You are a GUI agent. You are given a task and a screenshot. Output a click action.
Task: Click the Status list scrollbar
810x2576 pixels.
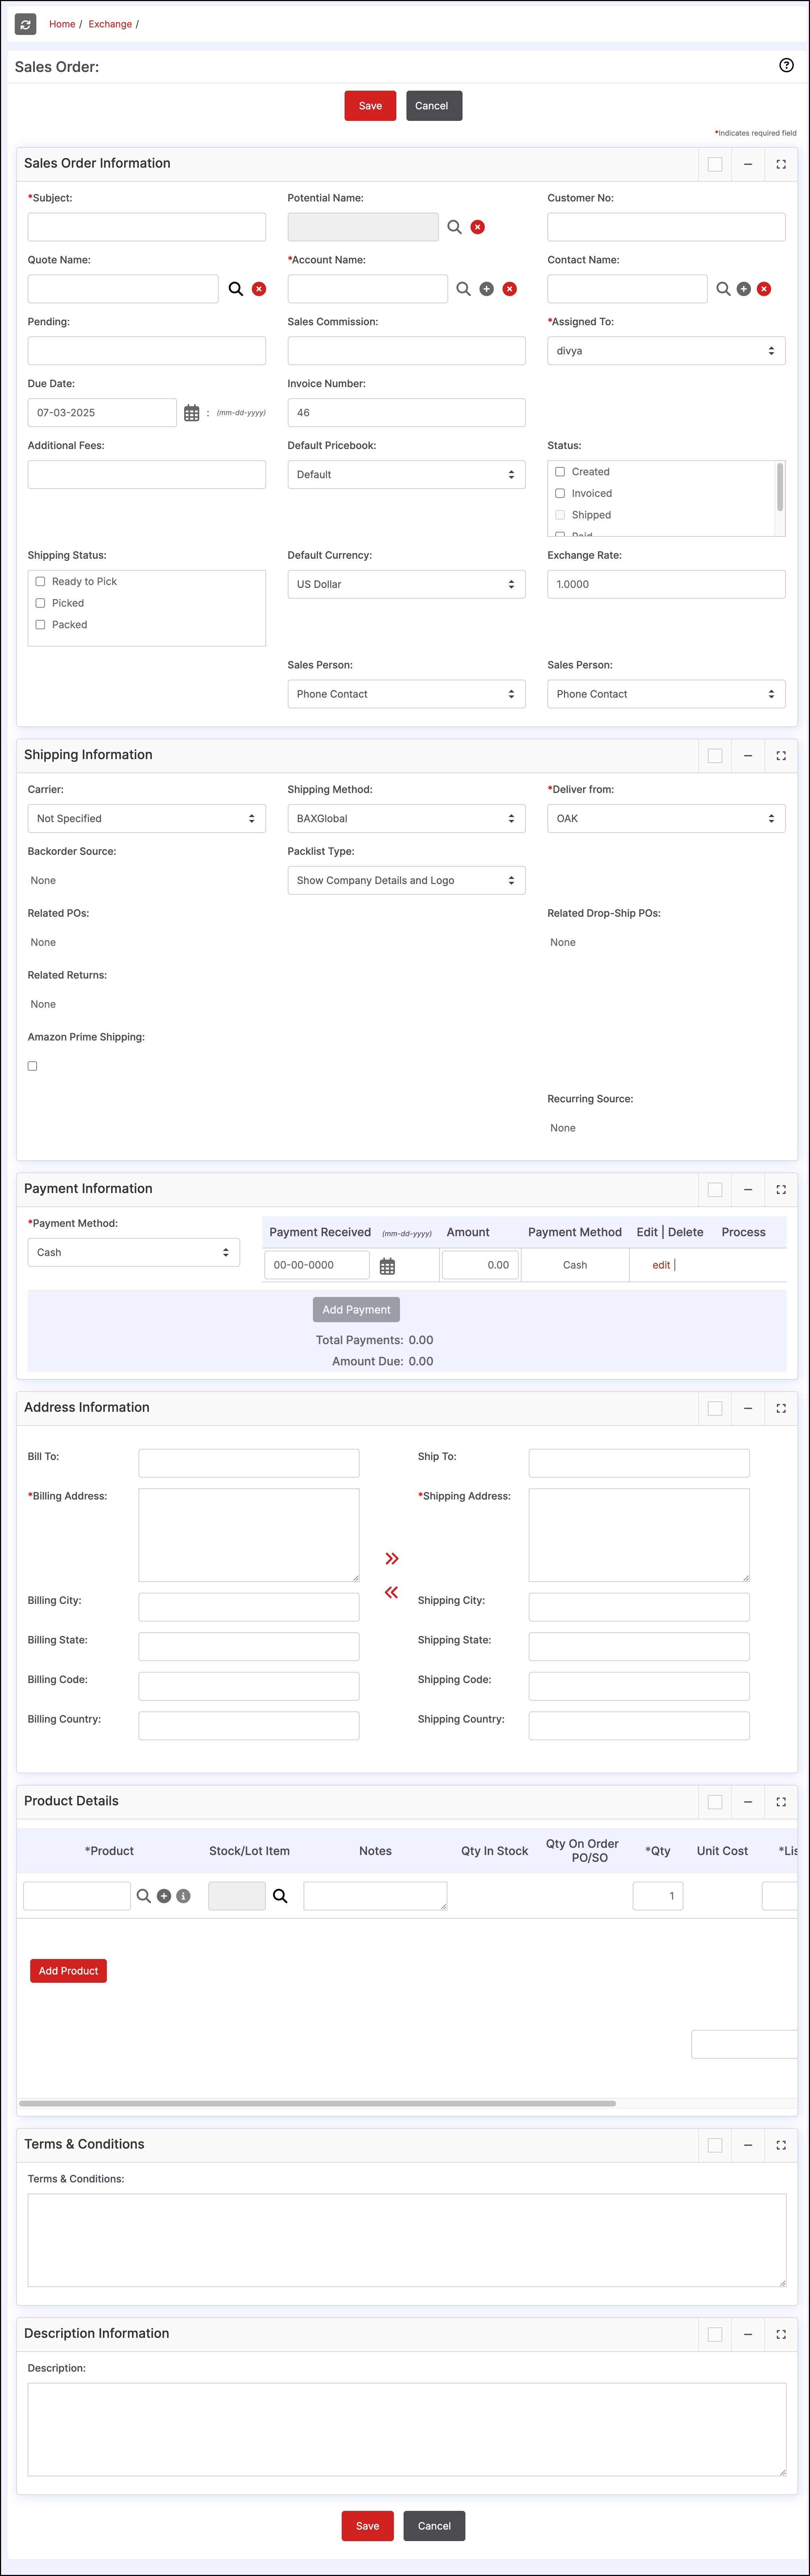pos(780,487)
